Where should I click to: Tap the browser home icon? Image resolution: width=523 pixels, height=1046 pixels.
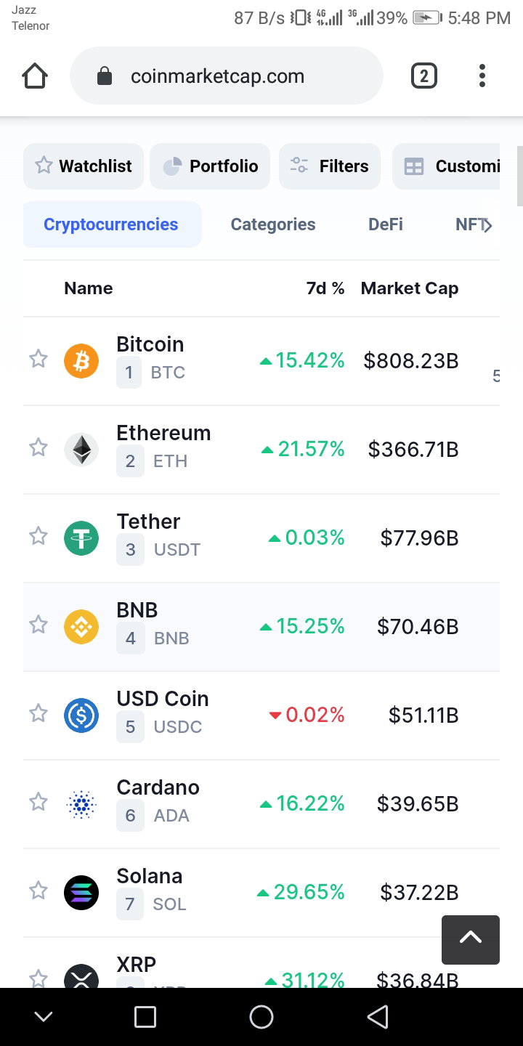click(x=35, y=76)
